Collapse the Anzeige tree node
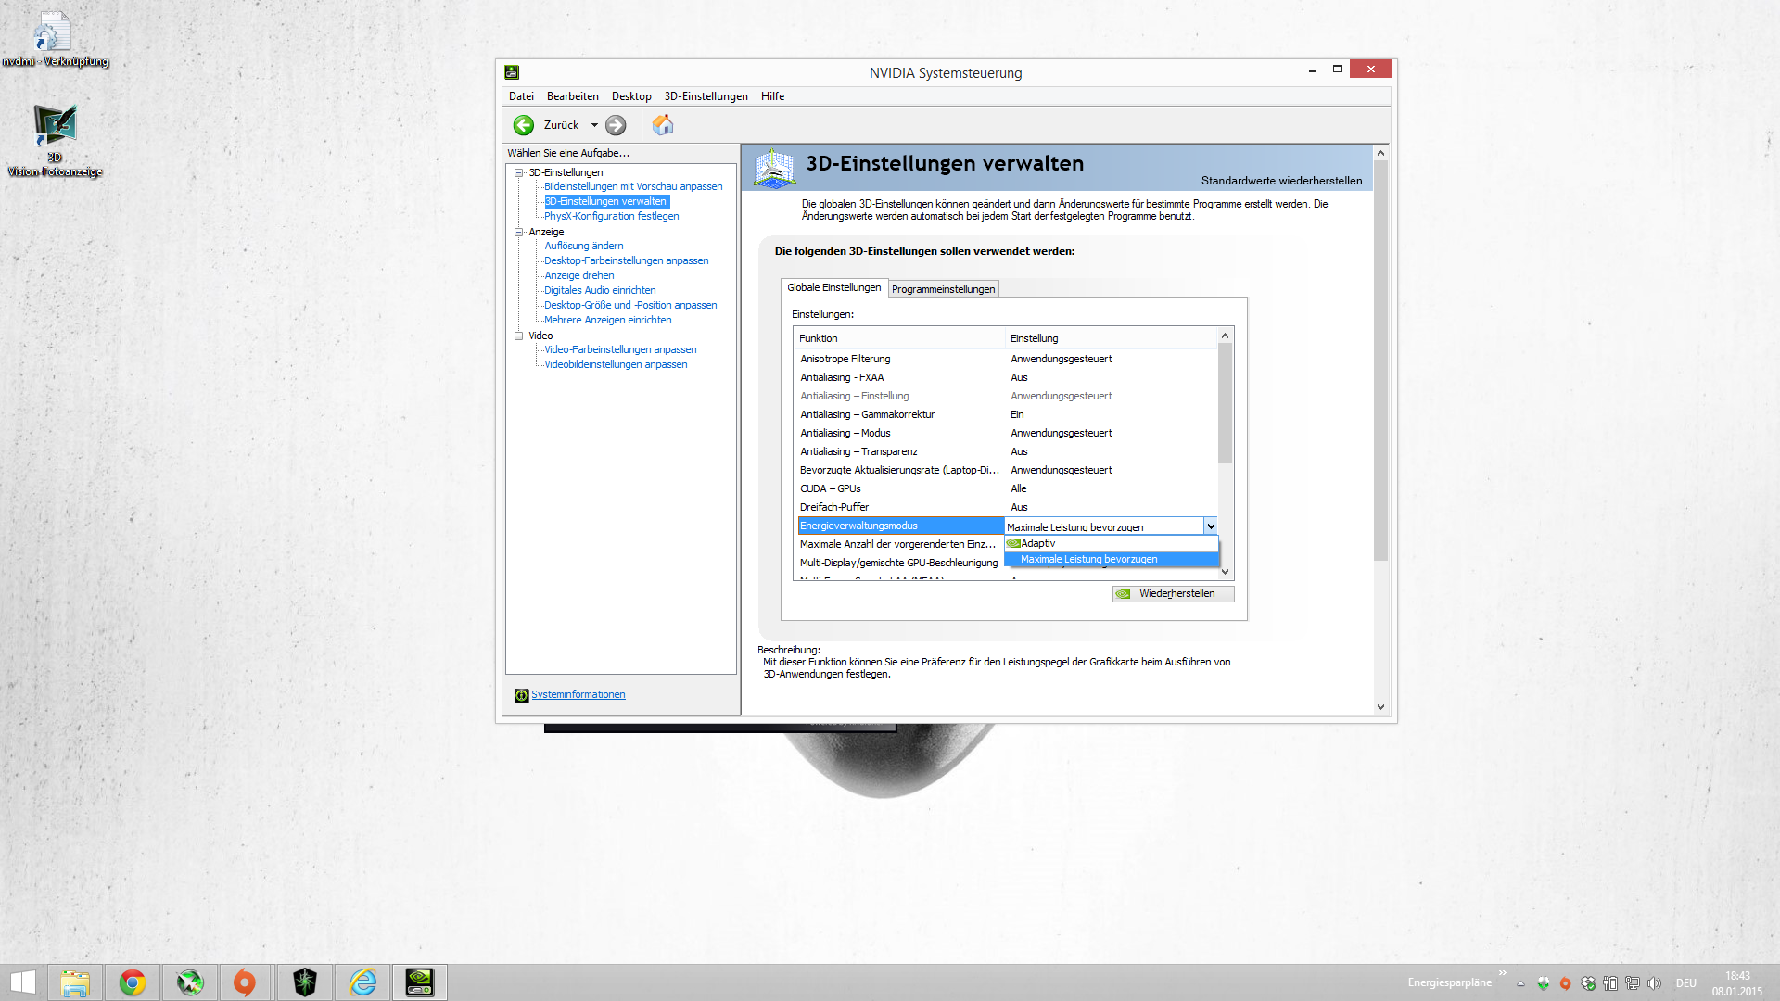Screen dimensions: 1780x1001 [519, 232]
